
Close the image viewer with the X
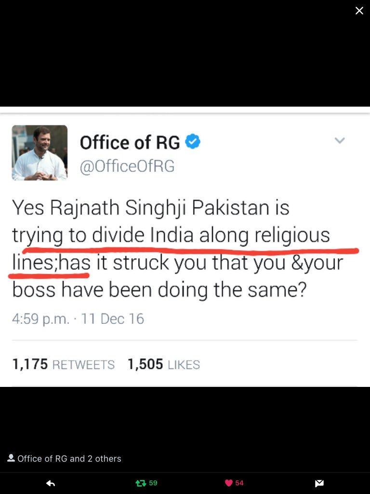click(359, 11)
